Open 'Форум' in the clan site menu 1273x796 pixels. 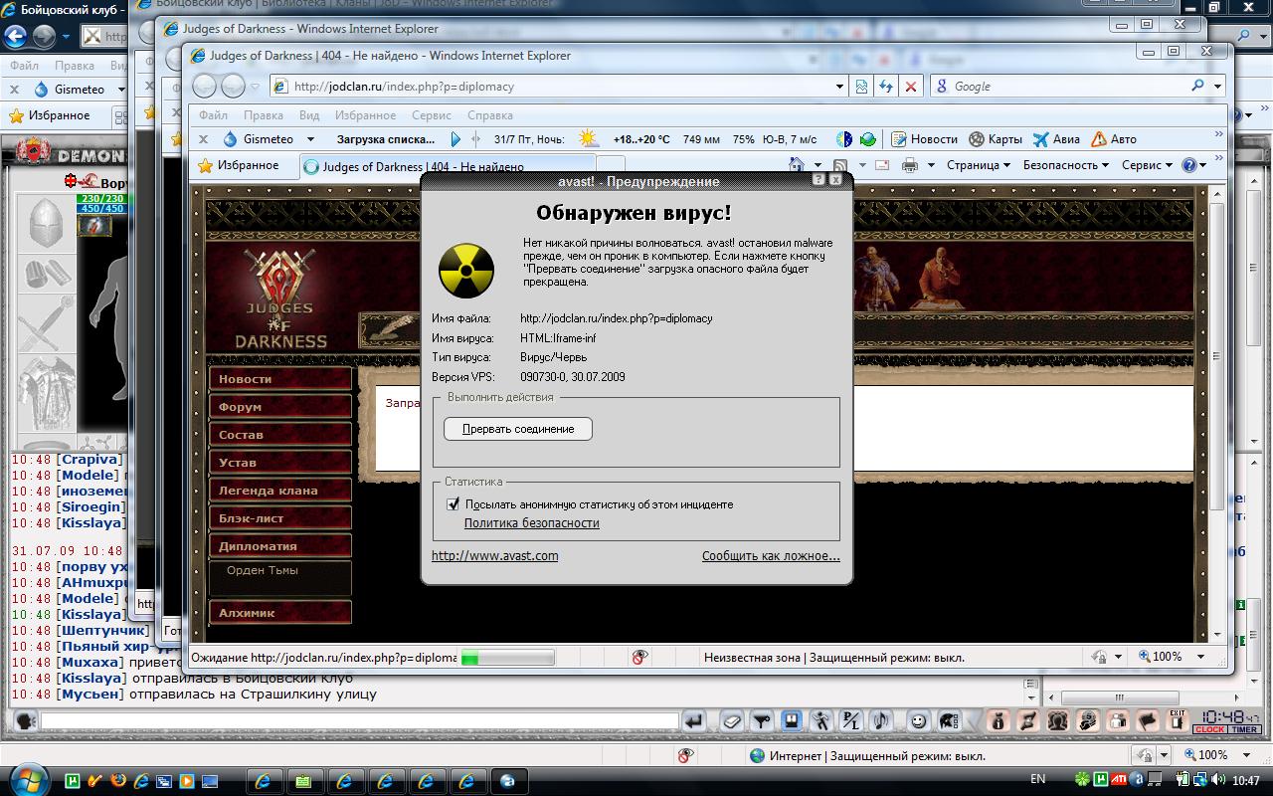pyautogui.click(x=280, y=407)
